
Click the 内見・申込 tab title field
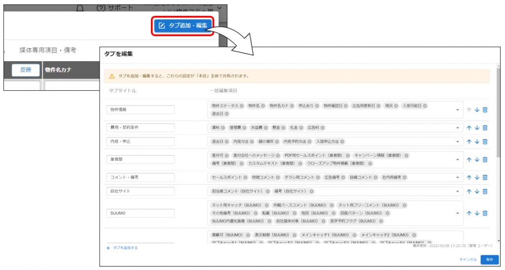(x=141, y=142)
